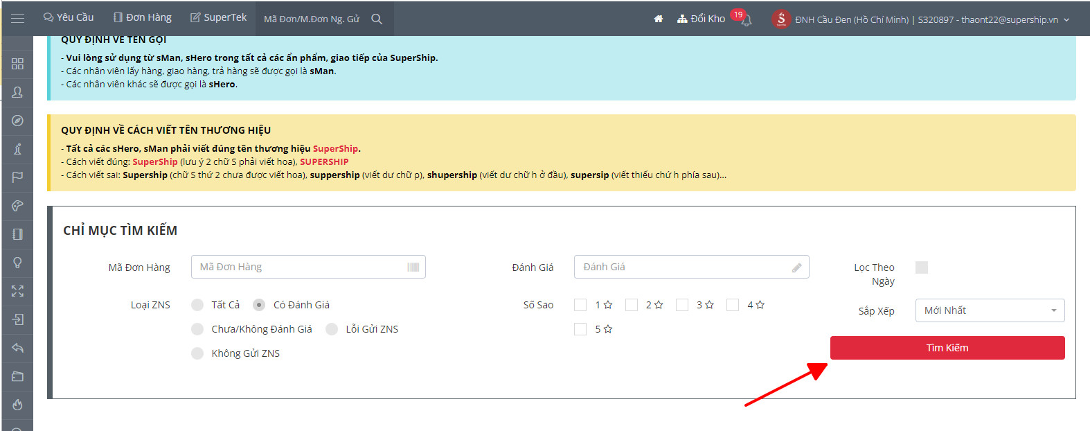Enable the Lọc Theo Ngày checkbox
Image resolution: width=1090 pixels, height=431 pixels.
(x=922, y=267)
